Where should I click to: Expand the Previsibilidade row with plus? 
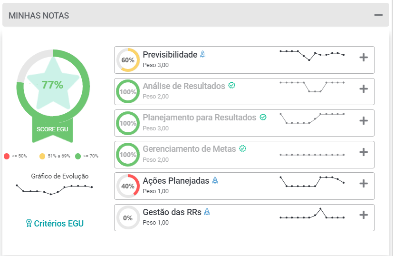click(x=364, y=58)
